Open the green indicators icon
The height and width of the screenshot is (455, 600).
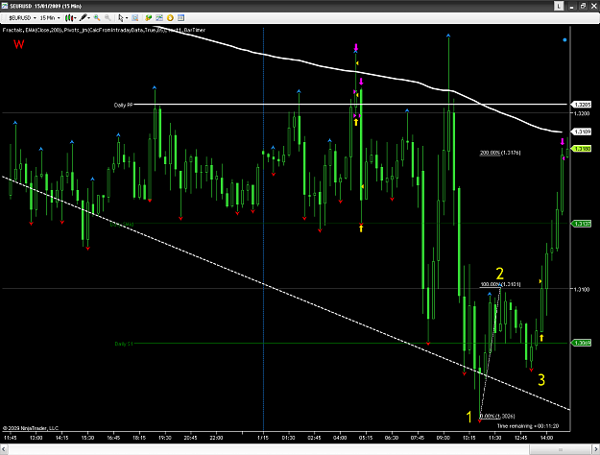pyautogui.click(x=149, y=17)
